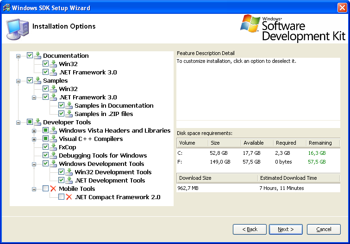Select Debugging Tools for Windows label

click(103, 155)
